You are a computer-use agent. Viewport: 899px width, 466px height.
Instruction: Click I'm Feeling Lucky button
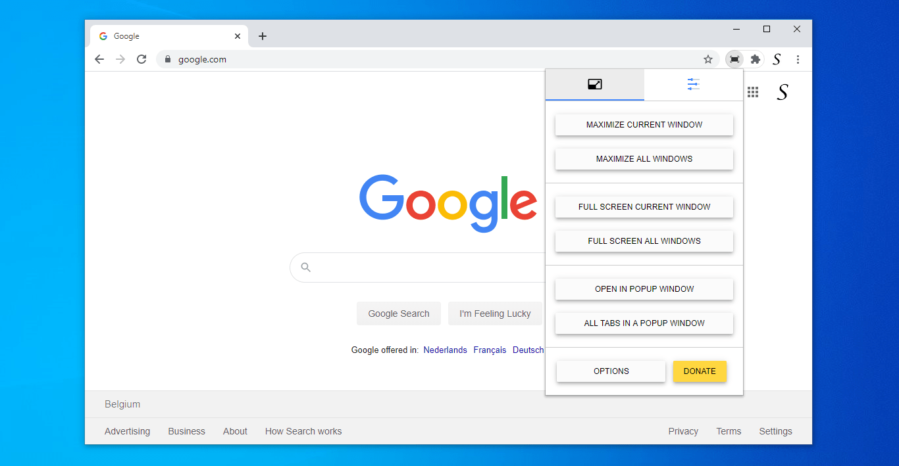tap(495, 314)
